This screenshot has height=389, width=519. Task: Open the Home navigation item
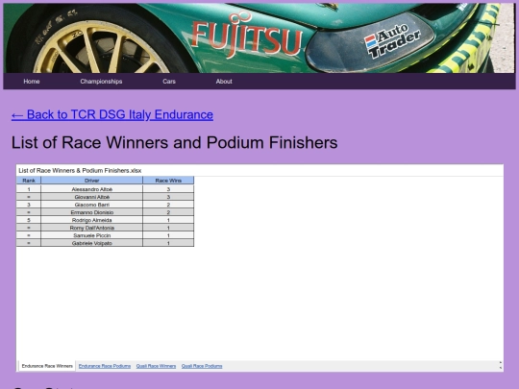pyautogui.click(x=32, y=82)
